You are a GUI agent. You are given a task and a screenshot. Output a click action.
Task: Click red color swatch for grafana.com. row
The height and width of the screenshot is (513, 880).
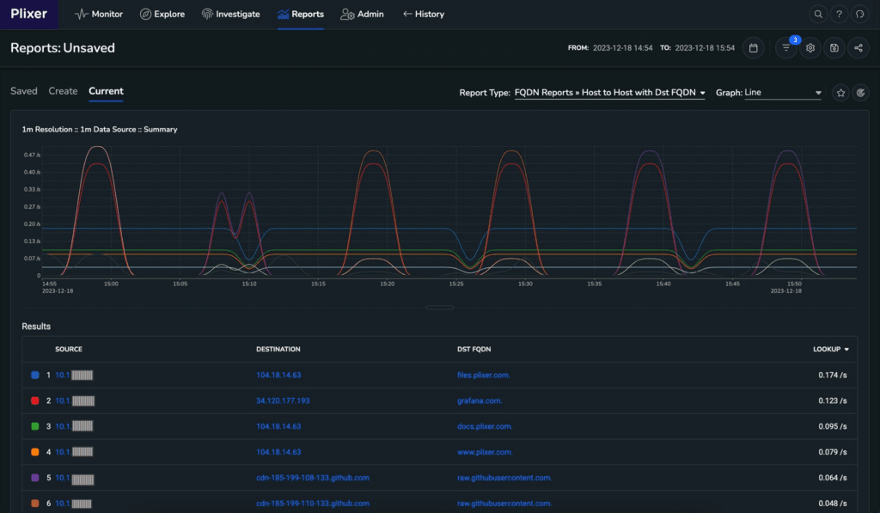pos(35,400)
